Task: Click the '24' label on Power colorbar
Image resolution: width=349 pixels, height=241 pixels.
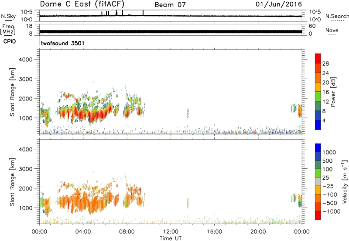Action: coord(325,73)
